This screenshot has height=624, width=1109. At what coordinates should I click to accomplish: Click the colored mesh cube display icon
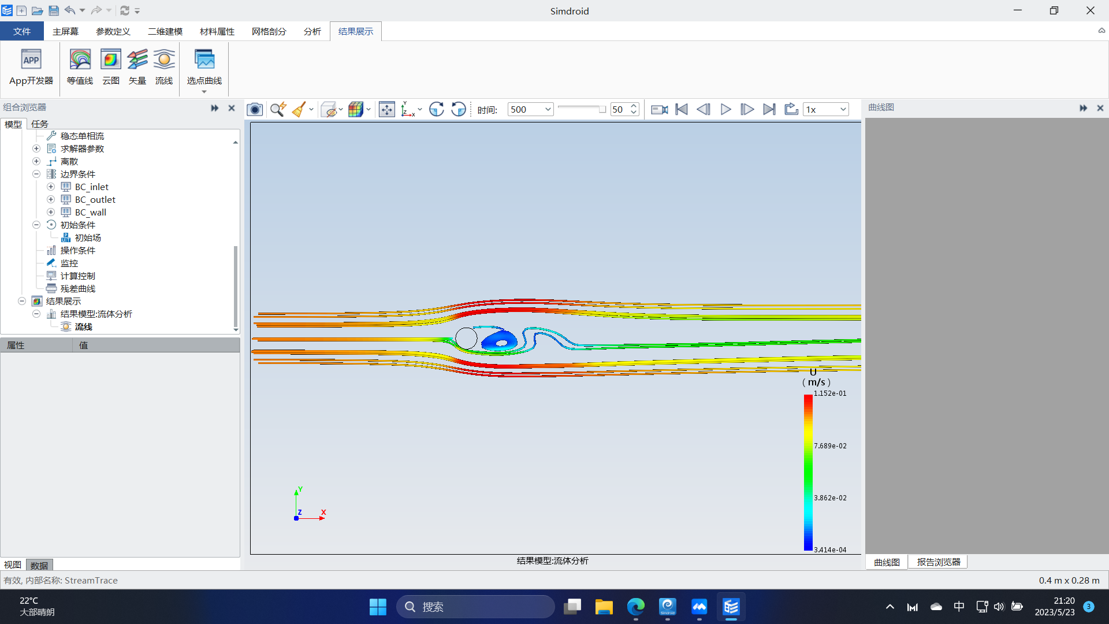pos(355,109)
